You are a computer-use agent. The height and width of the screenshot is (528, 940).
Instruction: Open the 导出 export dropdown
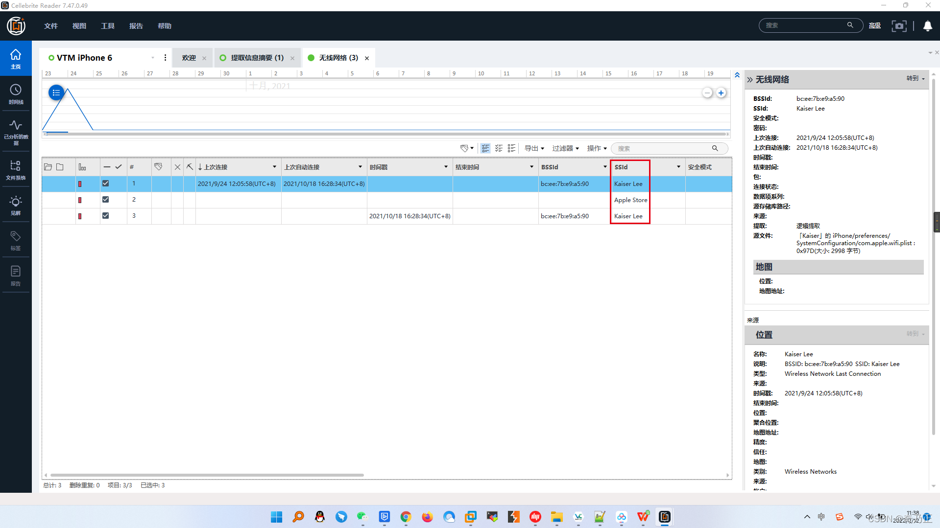coord(534,148)
